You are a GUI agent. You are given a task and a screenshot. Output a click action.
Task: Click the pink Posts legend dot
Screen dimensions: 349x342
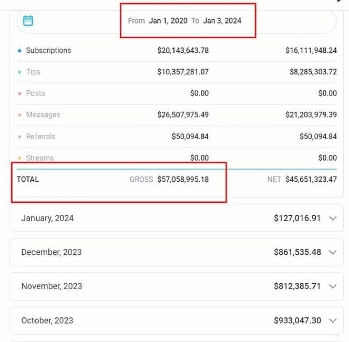19,94
